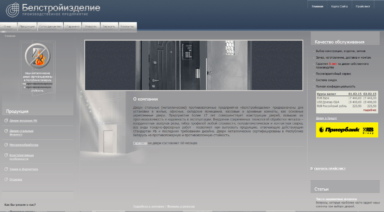
Task: Open the Филиалы в регионах link
Action: click(181, 206)
